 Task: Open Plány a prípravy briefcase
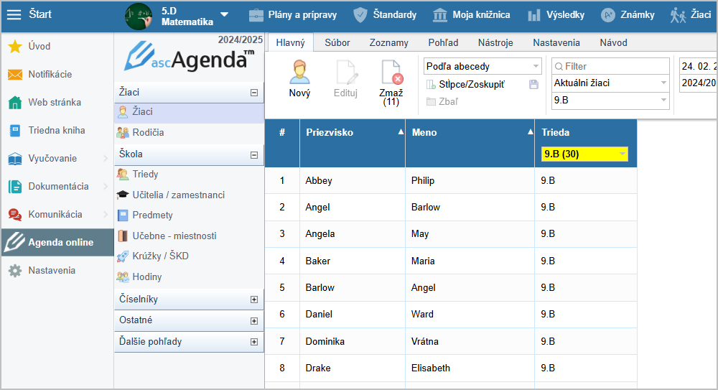[256, 15]
